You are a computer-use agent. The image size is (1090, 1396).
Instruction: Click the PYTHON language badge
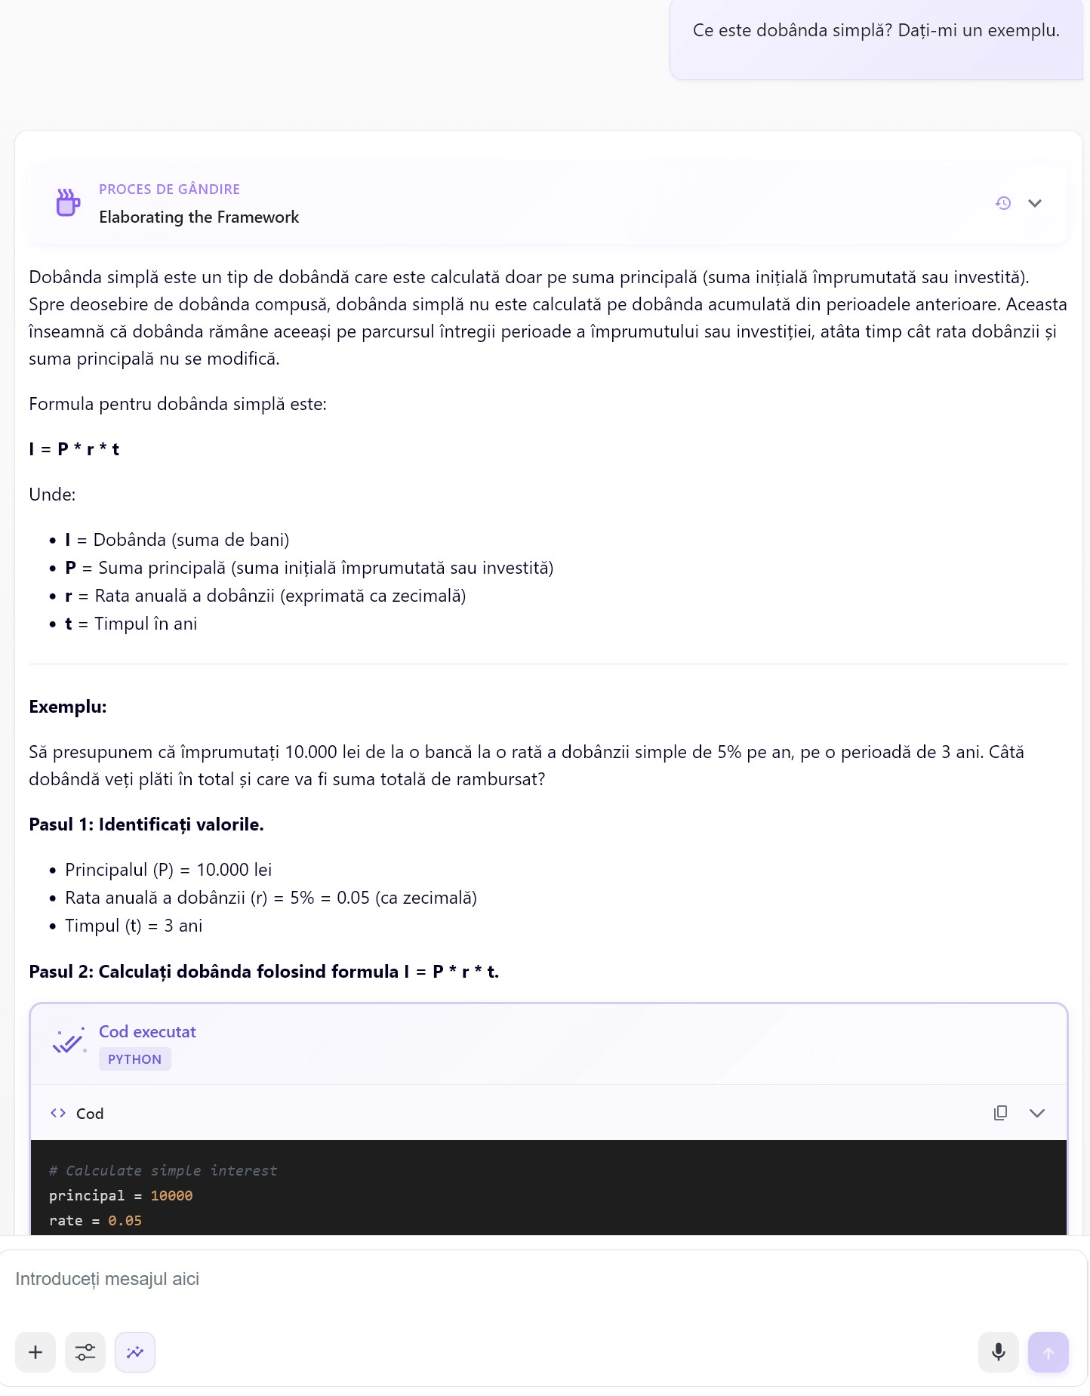pos(134,1059)
